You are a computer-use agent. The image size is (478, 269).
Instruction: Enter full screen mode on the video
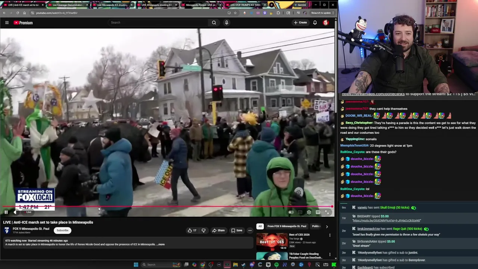click(327, 212)
